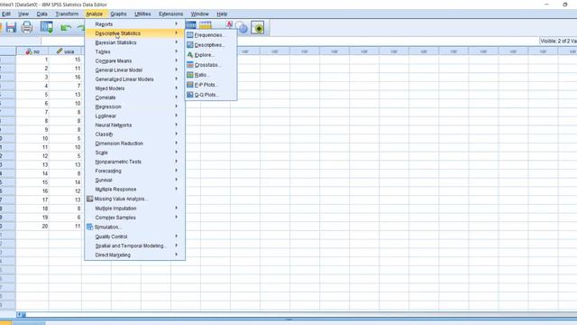Expand the Direct Marketing submenu arrow
Screen dimensions: 577x325
177,255
